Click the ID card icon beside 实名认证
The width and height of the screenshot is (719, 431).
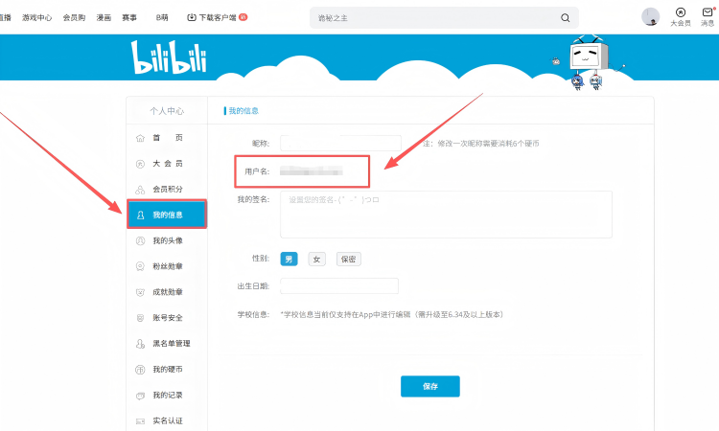(x=140, y=420)
